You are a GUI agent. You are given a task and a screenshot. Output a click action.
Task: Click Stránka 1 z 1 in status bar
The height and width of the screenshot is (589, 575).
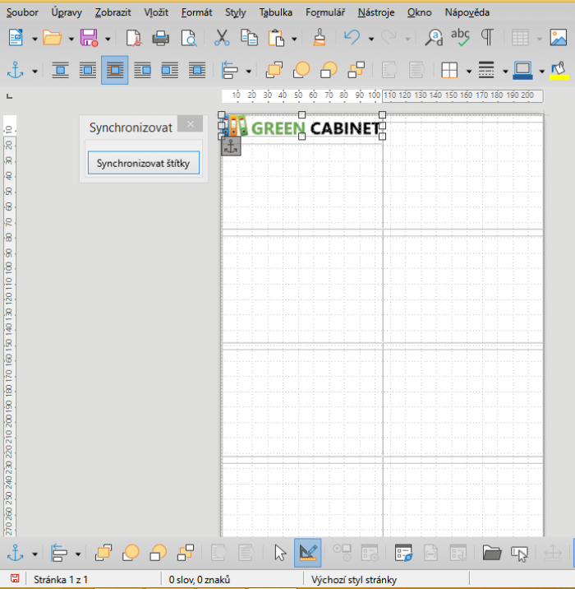(x=61, y=580)
